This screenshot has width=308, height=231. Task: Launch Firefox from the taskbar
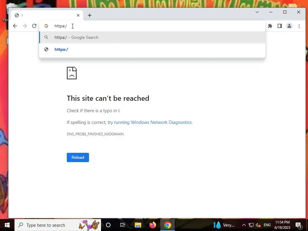[x=152, y=225]
